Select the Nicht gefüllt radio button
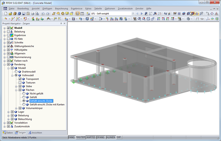The image size is (221, 141). click(x=24, y=94)
